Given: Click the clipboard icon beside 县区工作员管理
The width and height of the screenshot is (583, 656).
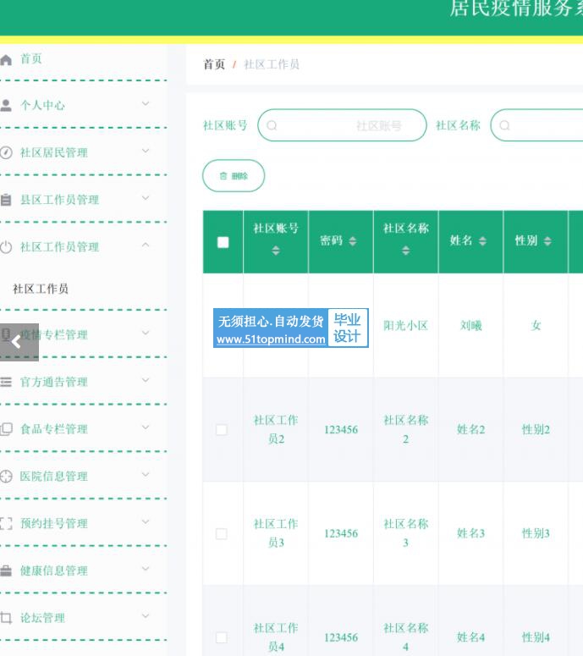Looking at the screenshot, I should (7, 201).
